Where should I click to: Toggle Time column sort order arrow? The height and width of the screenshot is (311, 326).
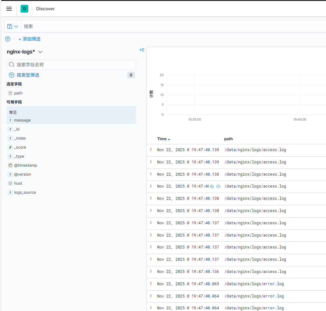coord(169,139)
